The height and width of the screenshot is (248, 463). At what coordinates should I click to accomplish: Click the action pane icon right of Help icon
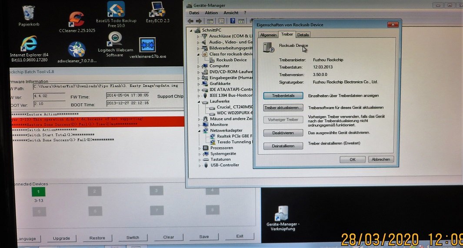(x=241, y=21)
